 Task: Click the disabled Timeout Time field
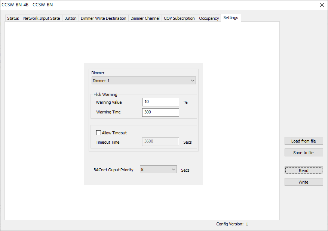pos(160,141)
